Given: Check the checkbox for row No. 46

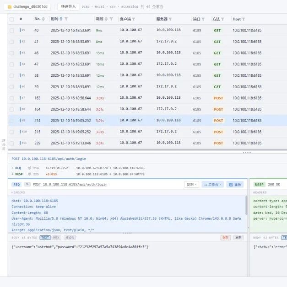Looking at the screenshot, I should coord(12,53).
